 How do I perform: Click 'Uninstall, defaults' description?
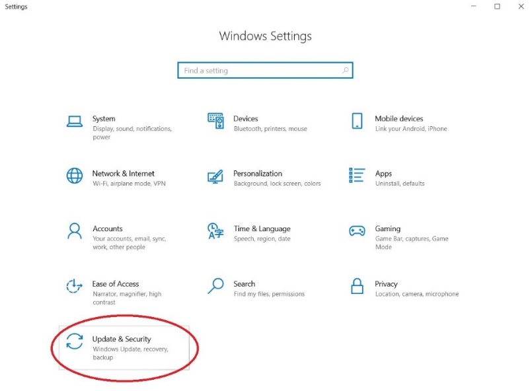coord(400,184)
